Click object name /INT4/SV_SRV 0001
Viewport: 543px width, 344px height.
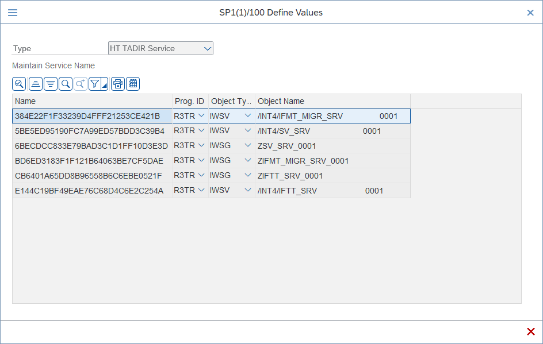332,131
